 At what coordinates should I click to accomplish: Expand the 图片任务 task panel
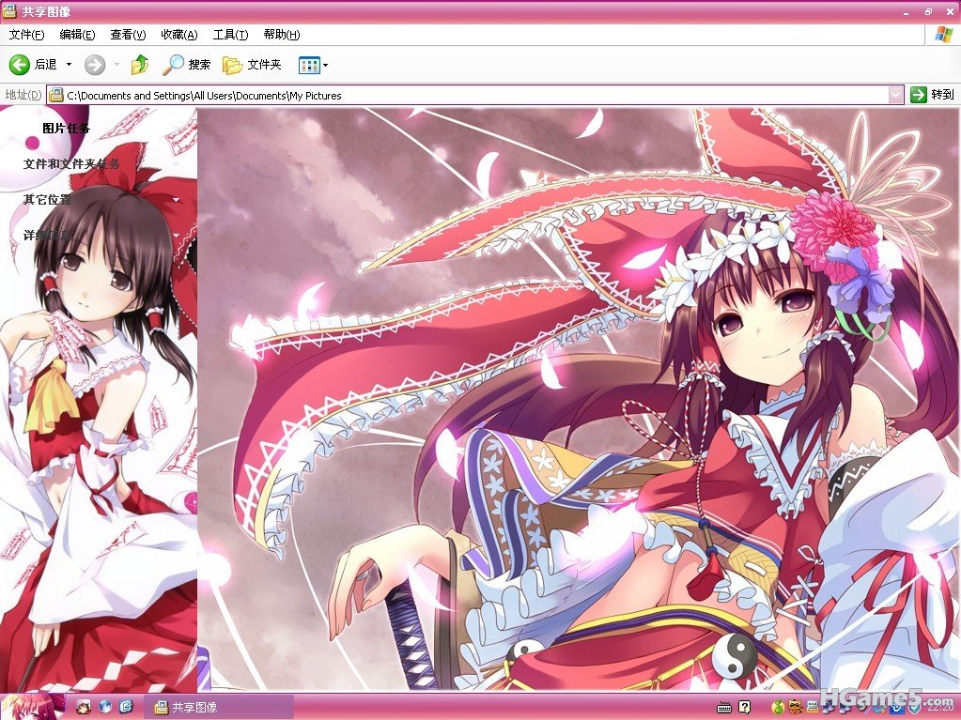[66, 129]
